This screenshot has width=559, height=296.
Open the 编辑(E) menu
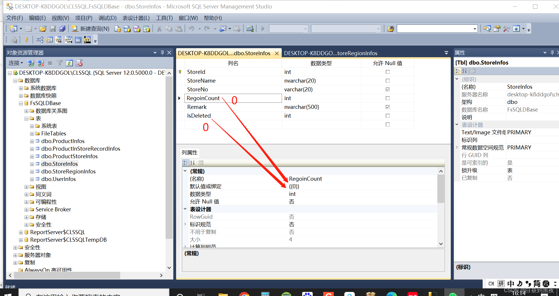(37, 18)
